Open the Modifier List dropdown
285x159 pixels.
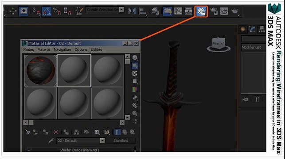tap(254, 47)
